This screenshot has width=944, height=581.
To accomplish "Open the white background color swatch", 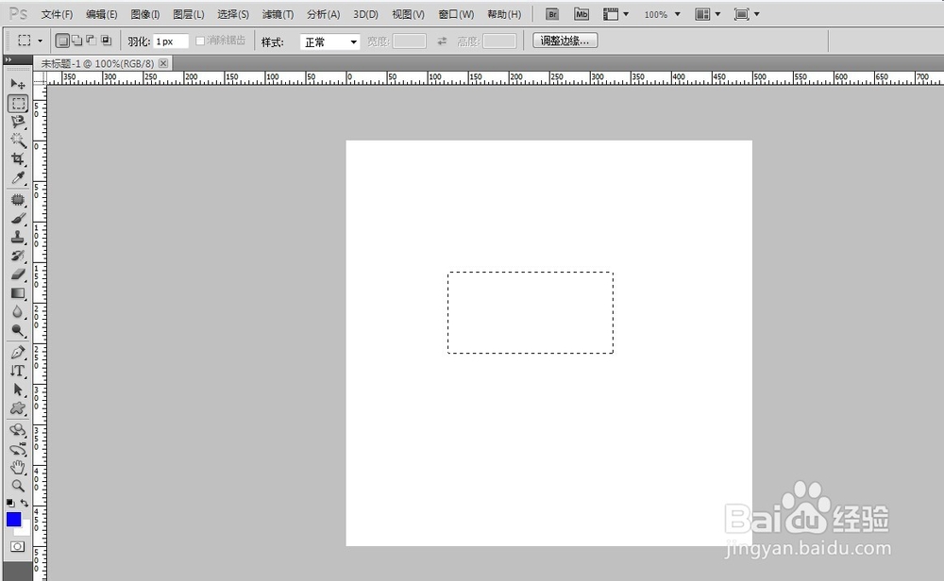I will pyautogui.click(x=25, y=529).
